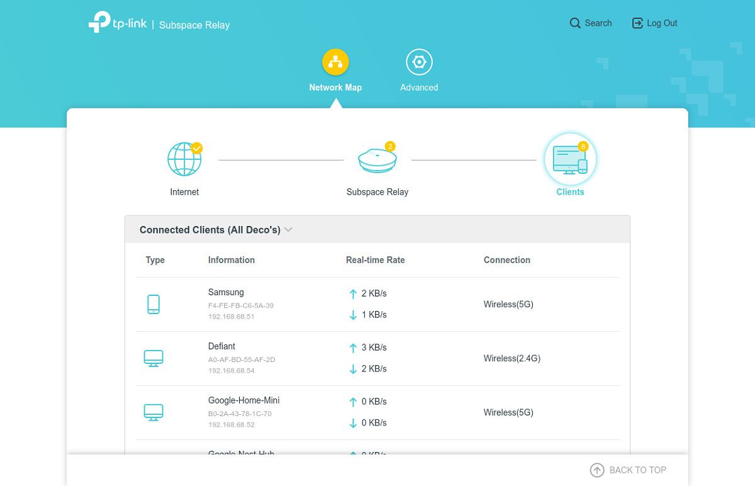Click Defiant's Wireless(2.4G) connection text
The width and height of the screenshot is (755, 486).
tap(512, 358)
